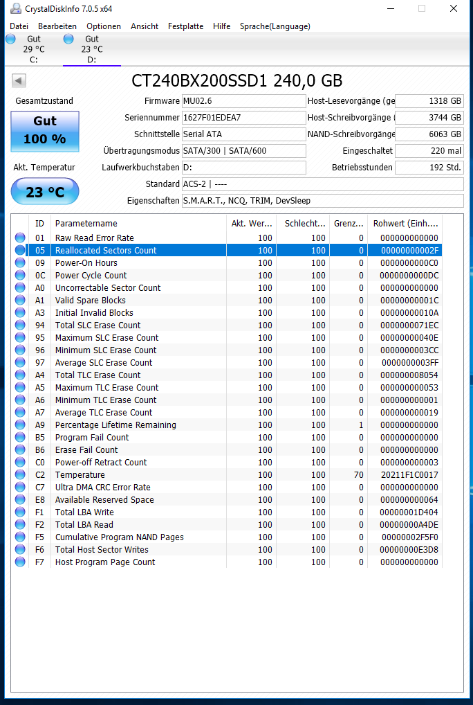The height and width of the screenshot is (705, 473).
Task: Click the Schlecht... column header
Action: click(x=302, y=224)
